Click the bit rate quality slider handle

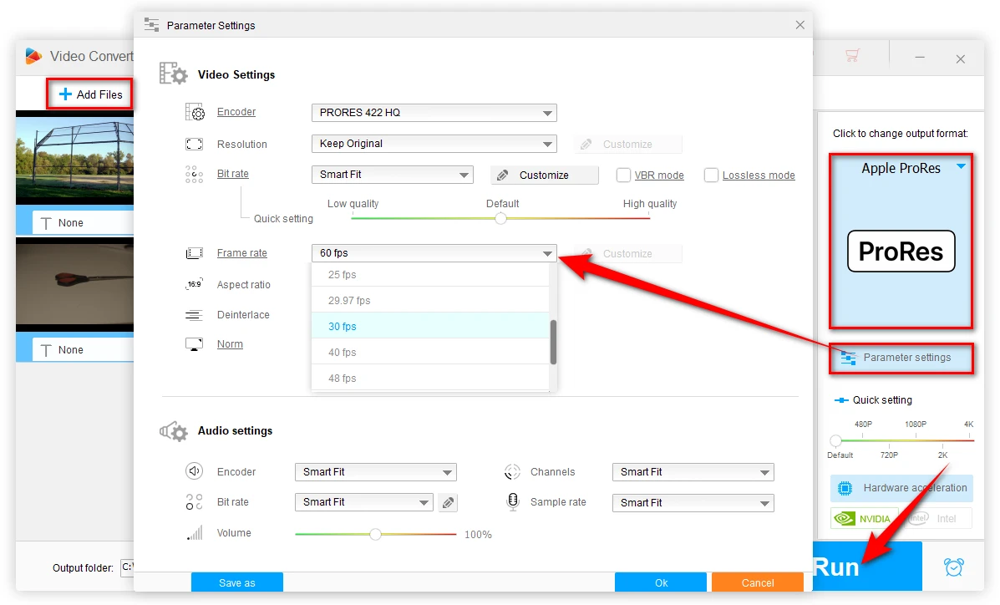click(500, 219)
